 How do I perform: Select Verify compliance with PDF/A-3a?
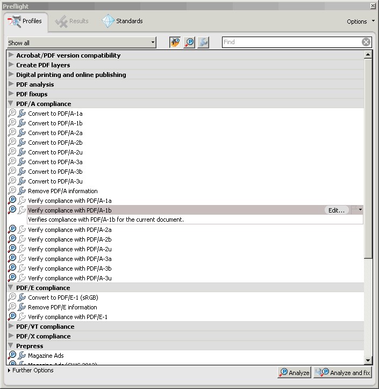70,259
